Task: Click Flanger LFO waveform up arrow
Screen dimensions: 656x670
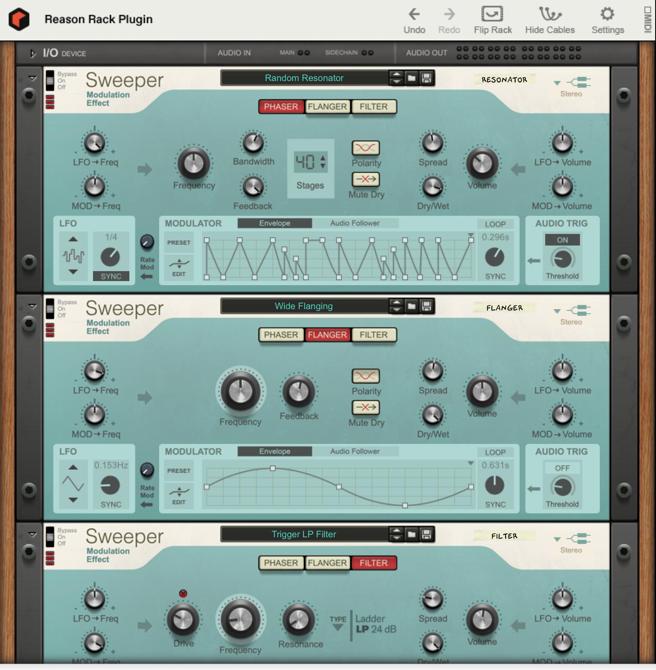Action: coord(73,467)
